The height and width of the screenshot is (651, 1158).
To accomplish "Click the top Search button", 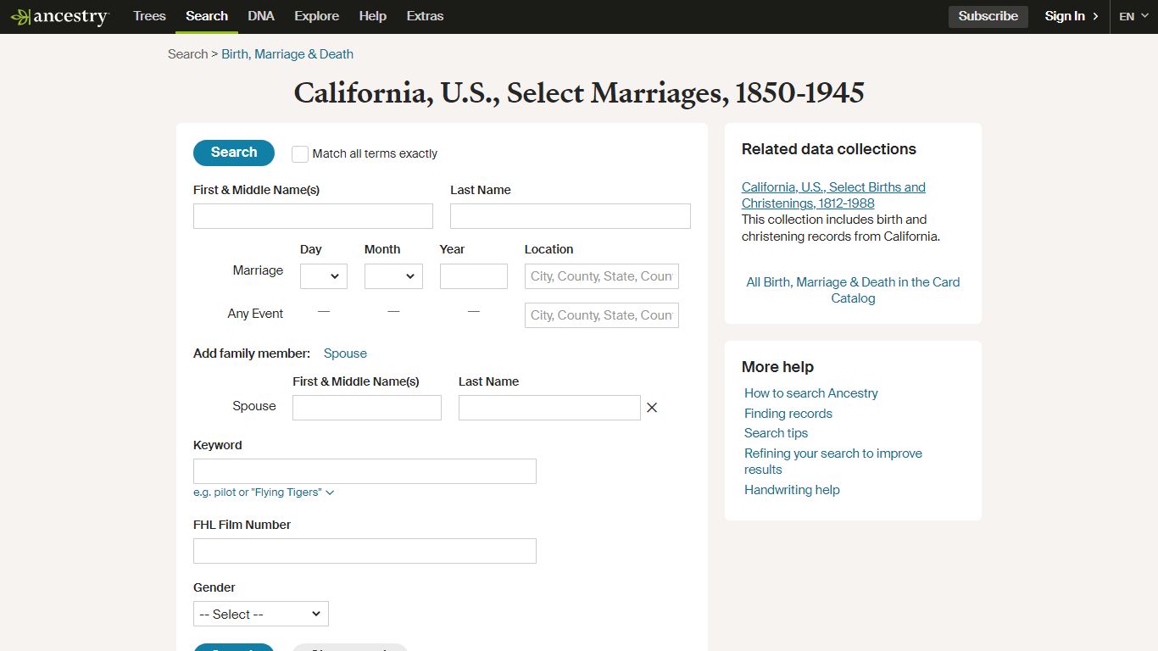I will (234, 153).
